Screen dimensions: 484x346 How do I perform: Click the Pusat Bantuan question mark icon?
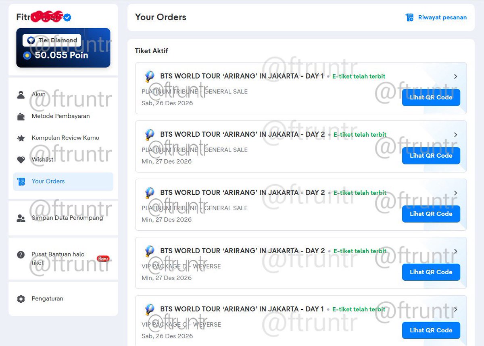coord(21,255)
